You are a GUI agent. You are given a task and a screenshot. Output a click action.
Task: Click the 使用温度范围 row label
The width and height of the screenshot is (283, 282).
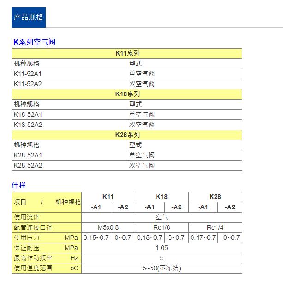[47, 268]
